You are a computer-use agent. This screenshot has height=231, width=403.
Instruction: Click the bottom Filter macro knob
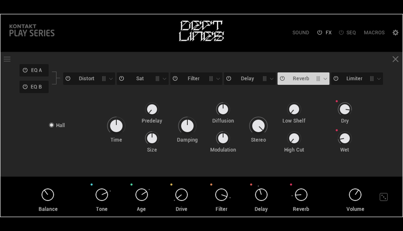pos(221,195)
